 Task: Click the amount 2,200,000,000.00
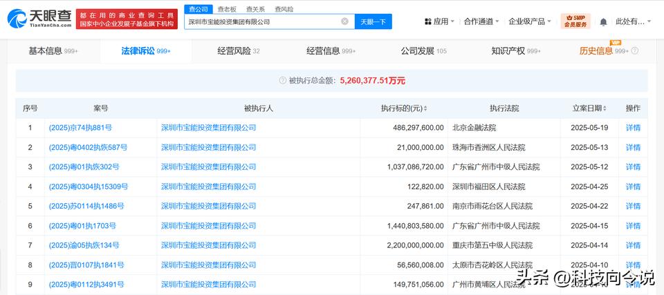tap(416, 245)
